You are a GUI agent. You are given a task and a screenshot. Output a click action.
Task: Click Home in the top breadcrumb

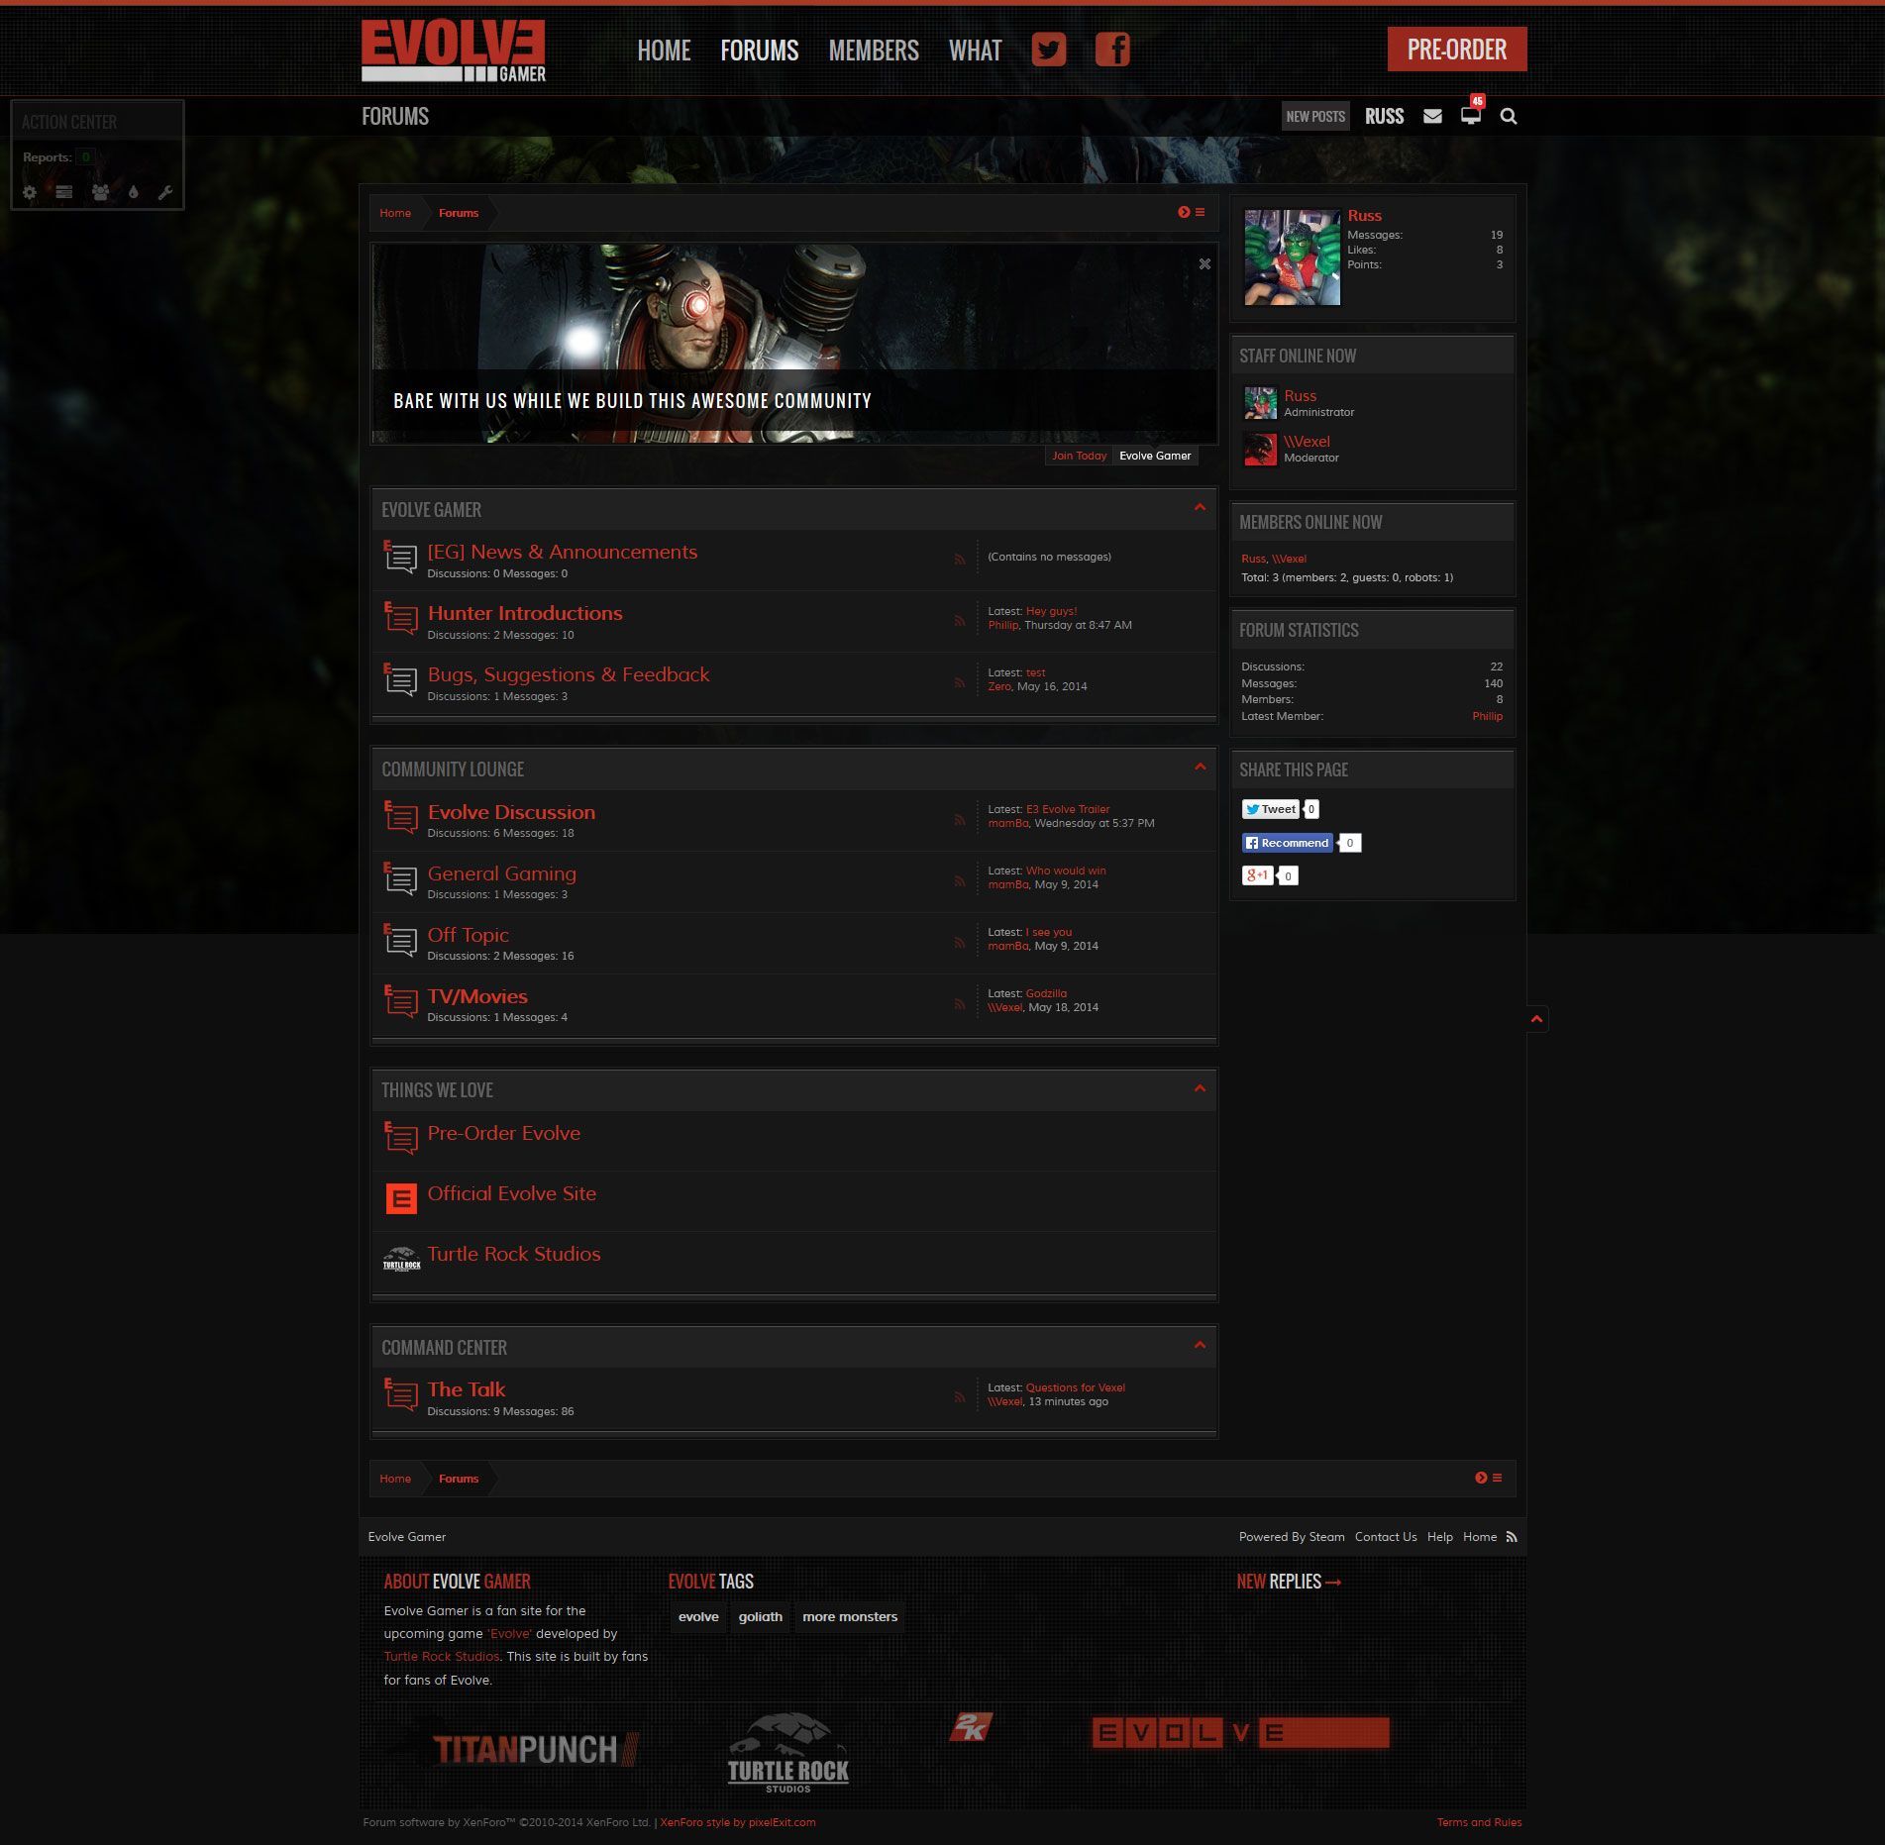point(395,213)
